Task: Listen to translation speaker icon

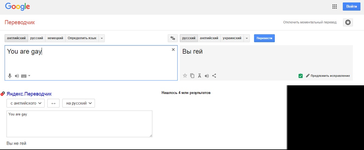Action: coord(207,76)
